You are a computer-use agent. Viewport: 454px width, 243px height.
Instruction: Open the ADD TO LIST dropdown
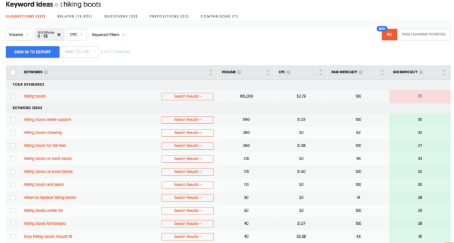pyautogui.click(x=80, y=52)
